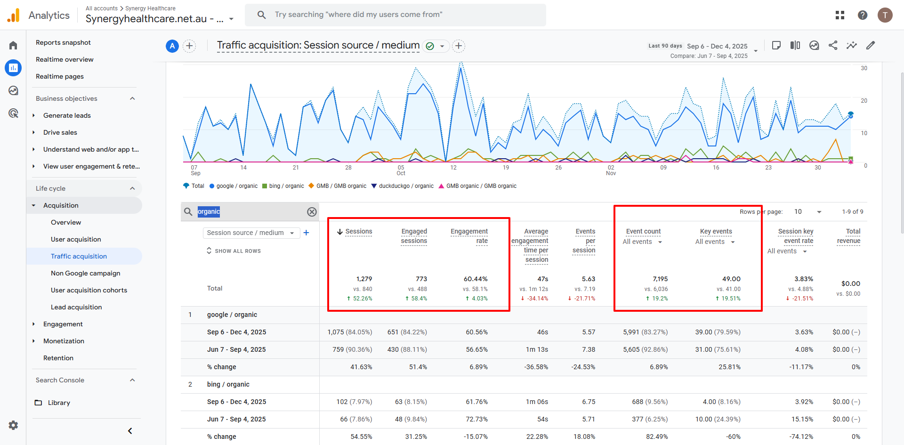Open Event count All events dropdown
This screenshot has width=904, height=445.
(x=643, y=242)
